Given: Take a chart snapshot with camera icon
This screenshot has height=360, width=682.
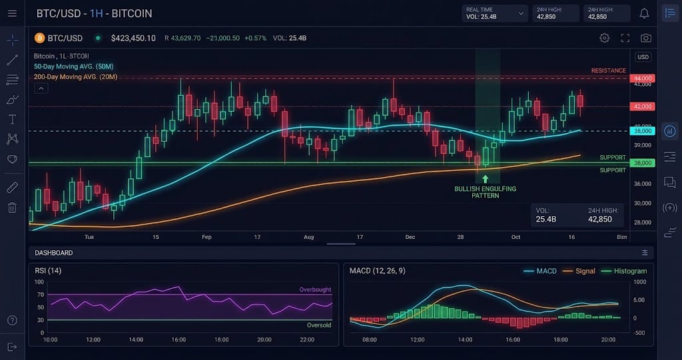Looking at the screenshot, I should tap(646, 38).
